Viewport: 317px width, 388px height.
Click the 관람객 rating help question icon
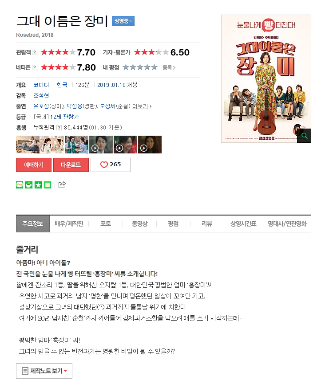[35, 52]
